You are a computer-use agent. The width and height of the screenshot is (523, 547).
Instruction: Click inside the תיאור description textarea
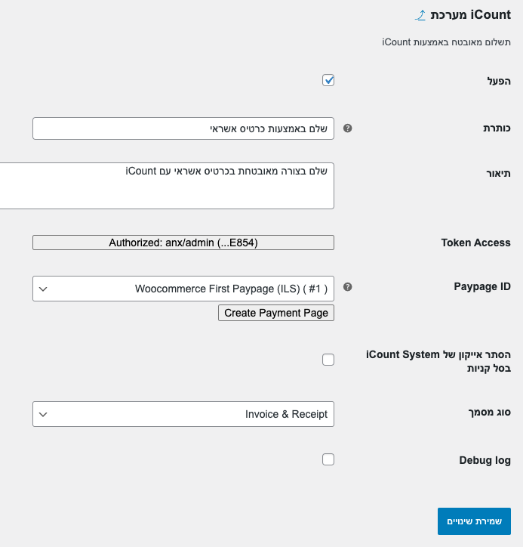point(166,185)
